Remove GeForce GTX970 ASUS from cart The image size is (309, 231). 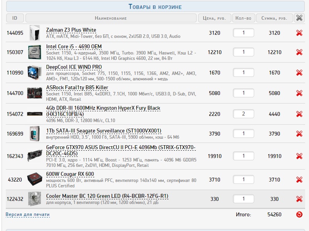pyautogui.click(x=299, y=156)
